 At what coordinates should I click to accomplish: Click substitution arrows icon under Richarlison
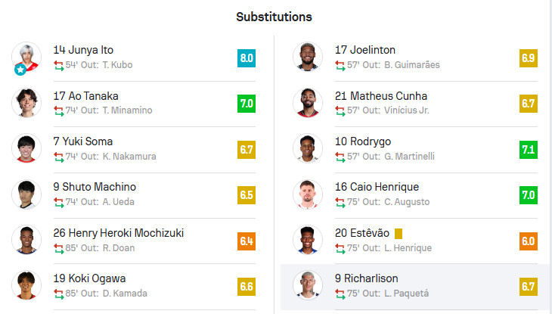340,293
